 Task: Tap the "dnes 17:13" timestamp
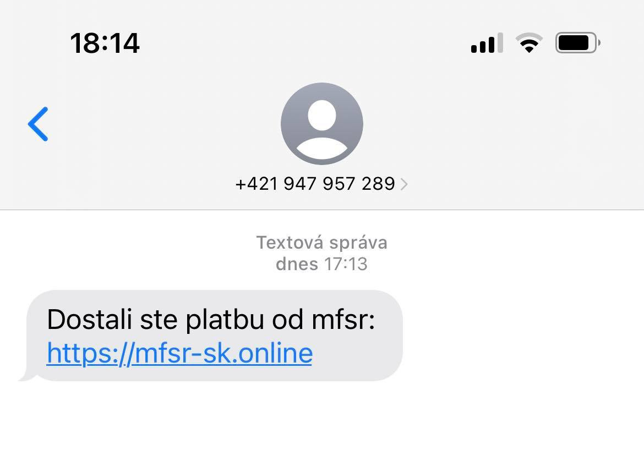click(321, 264)
